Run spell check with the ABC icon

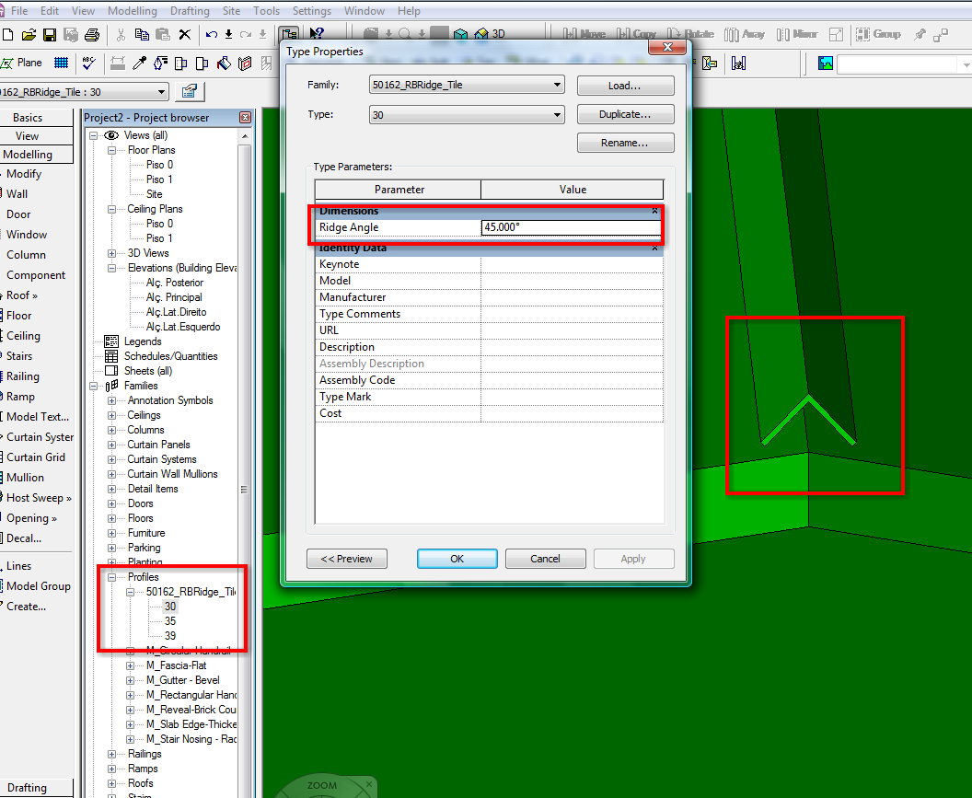tap(87, 63)
